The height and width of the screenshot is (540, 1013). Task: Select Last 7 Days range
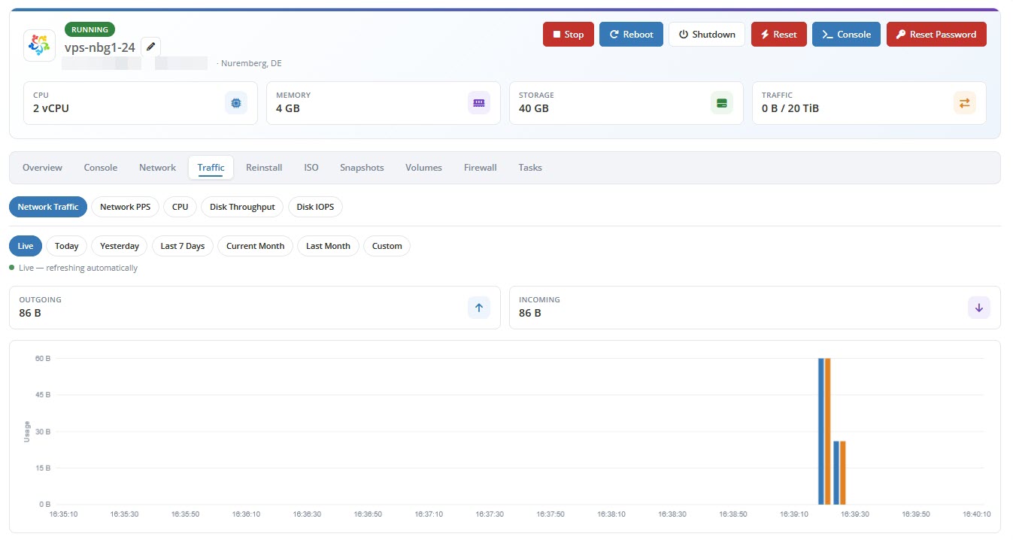pyautogui.click(x=183, y=246)
